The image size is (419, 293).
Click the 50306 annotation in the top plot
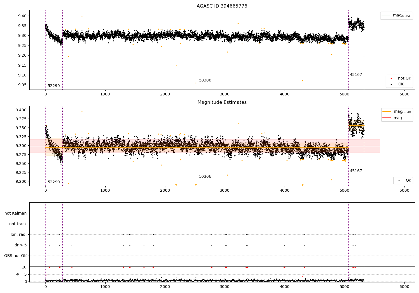(x=205, y=80)
